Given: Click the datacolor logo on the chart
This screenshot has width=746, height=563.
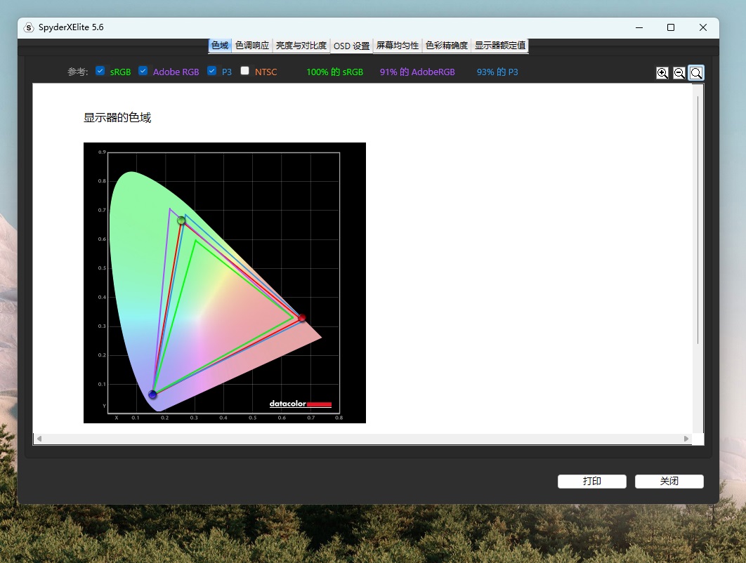Looking at the screenshot, I should (x=300, y=404).
